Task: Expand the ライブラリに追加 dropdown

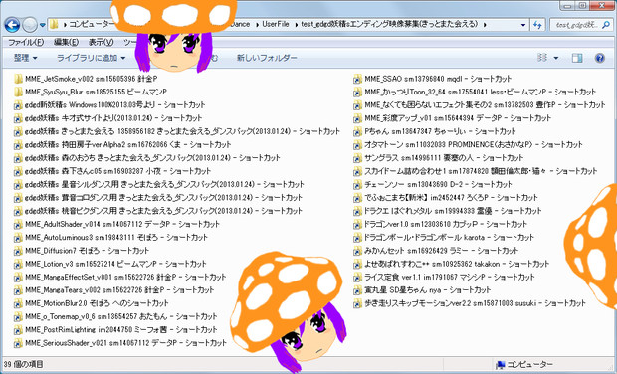Action: pyautogui.click(x=92, y=58)
